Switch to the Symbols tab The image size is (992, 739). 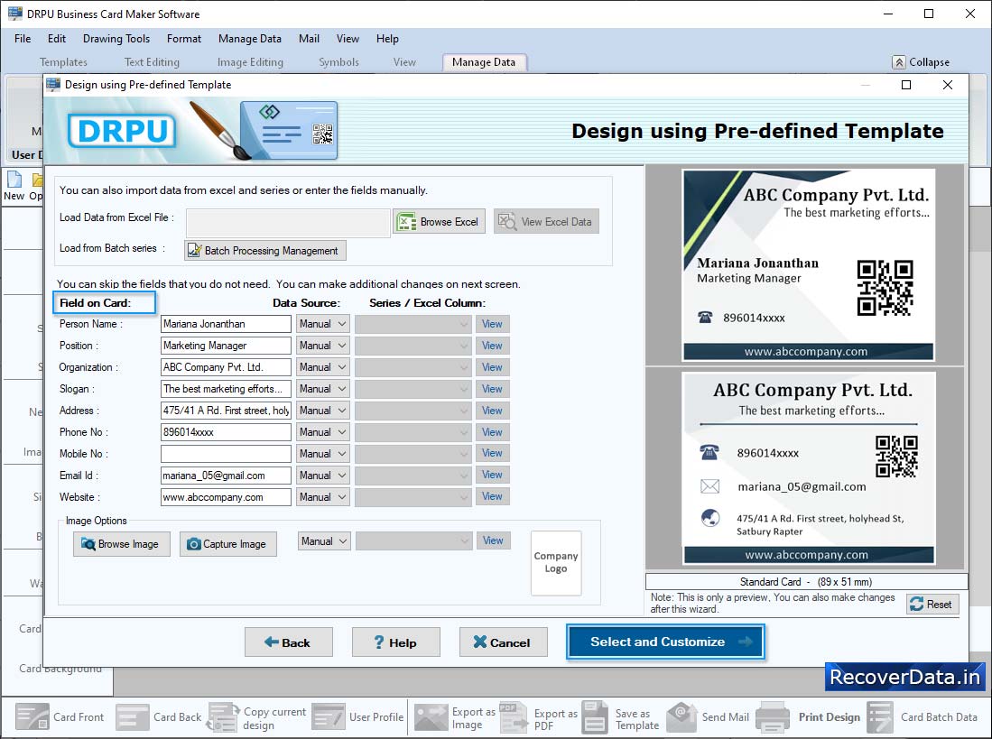coord(338,62)
